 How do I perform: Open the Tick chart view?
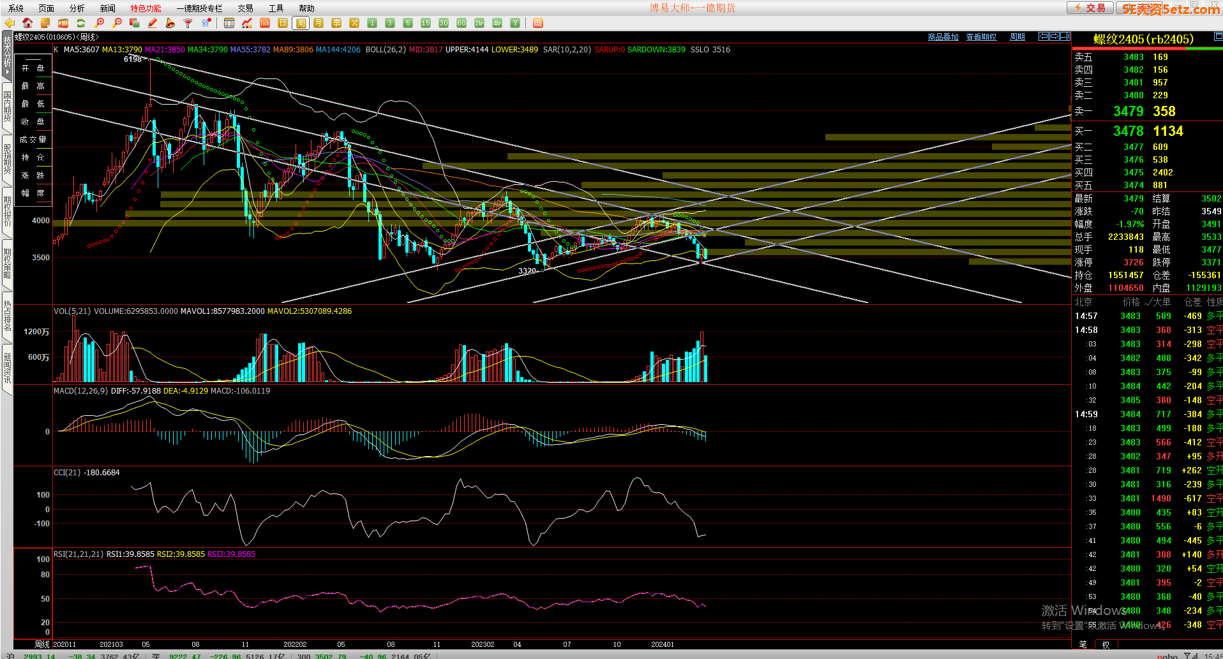click(265, 23)
